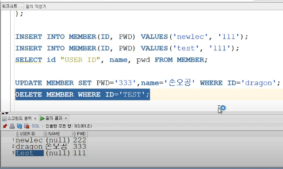The height and width of the screenshot is (169, 283).
Task: Select the highlighted test cell
Action: 30,153
